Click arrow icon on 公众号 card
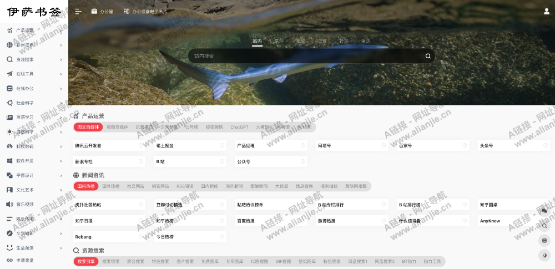The image size is (555, 269). (303, 161)
